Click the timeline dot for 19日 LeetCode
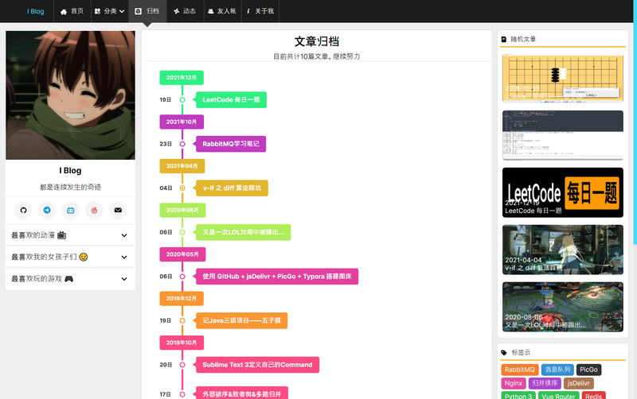Screen dimensions: 637x399 (182, 100)
